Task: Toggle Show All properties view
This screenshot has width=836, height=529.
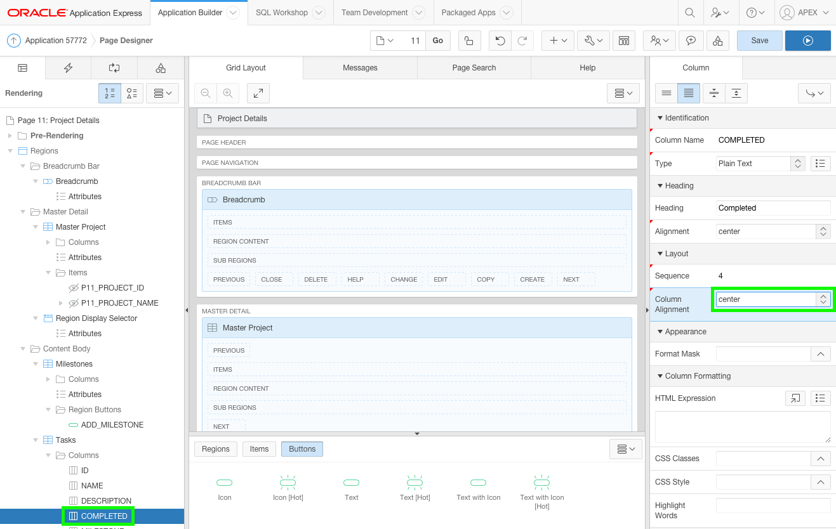Action: click(x=689, y=93)
